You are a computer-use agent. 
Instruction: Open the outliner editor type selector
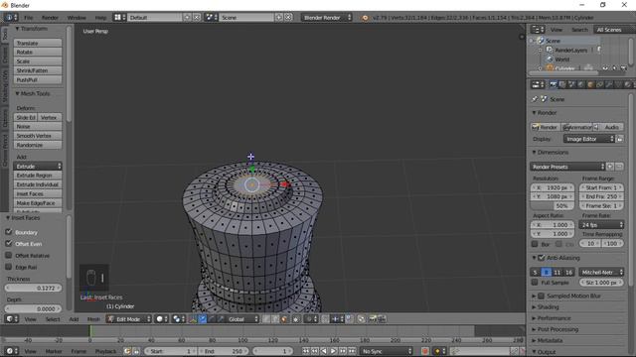pyautogui.click(x=538, y=30)
